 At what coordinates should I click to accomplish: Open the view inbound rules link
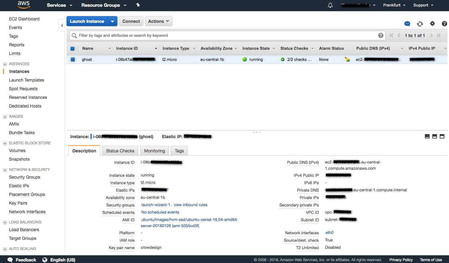point(190,205)
